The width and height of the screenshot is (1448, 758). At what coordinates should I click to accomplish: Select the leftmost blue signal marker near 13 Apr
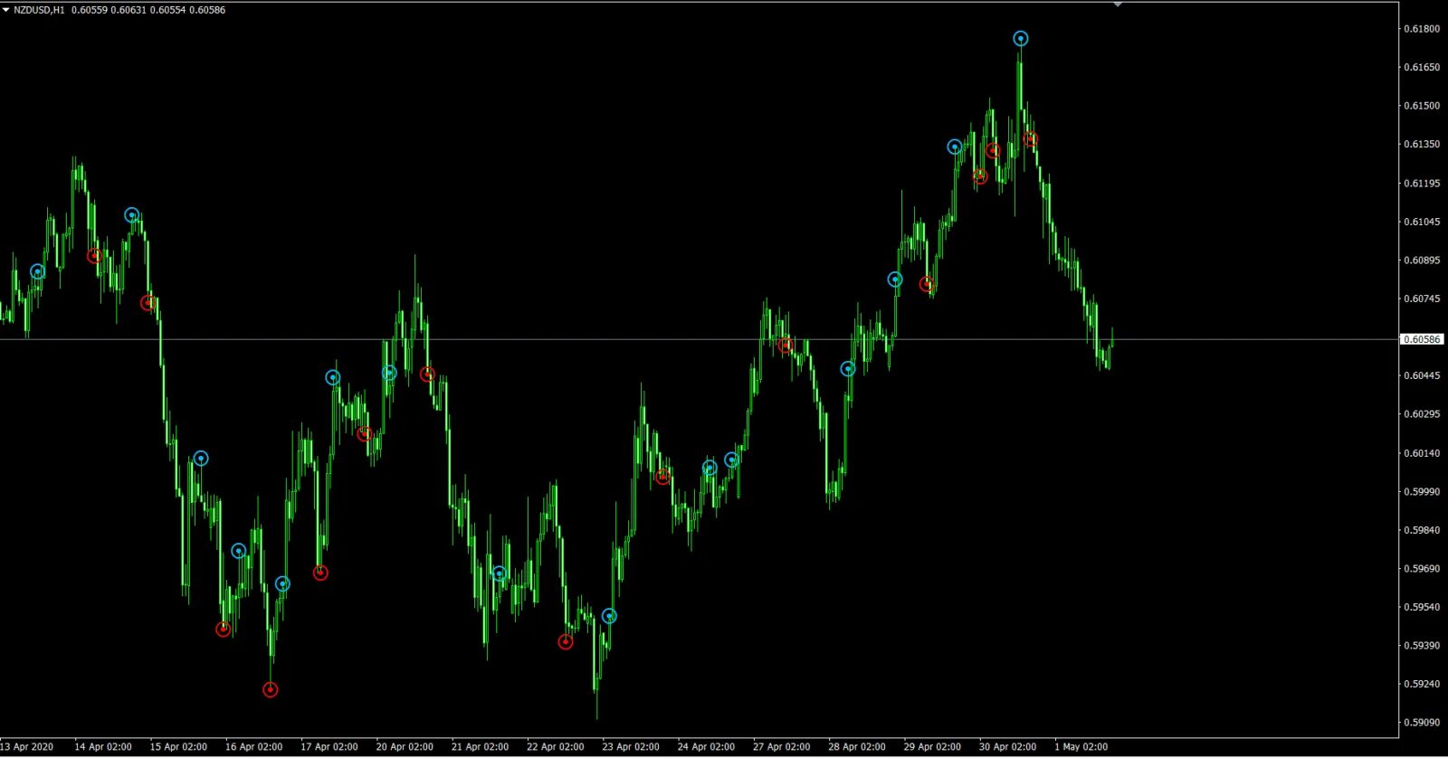point(37,271)
